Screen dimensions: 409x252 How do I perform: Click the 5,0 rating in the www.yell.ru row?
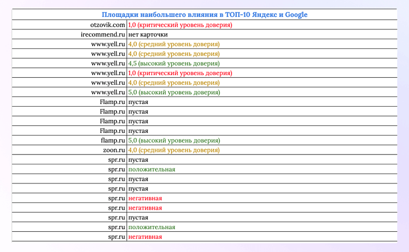point(174,92)
